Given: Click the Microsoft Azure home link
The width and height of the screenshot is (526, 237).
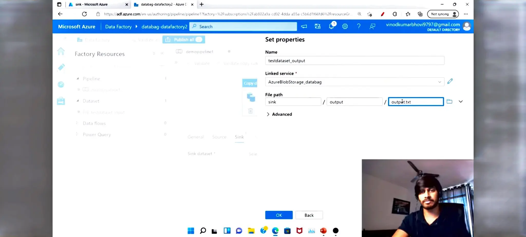Looking at the screenshot, I should (77, 26).
